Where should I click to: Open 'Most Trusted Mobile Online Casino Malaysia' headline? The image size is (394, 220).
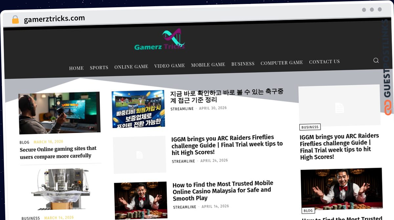tap(223, 191)
